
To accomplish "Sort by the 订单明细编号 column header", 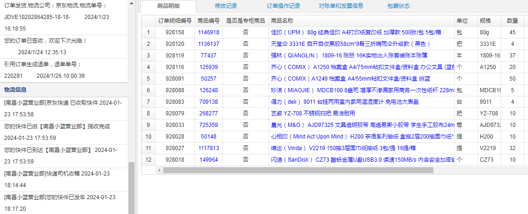I will click(x=175, y=21).
